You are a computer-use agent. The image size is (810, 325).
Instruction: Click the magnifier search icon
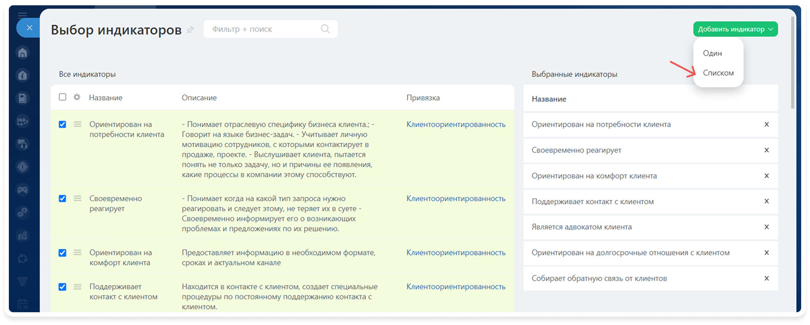pyautogui.click(x=325, y=29)
